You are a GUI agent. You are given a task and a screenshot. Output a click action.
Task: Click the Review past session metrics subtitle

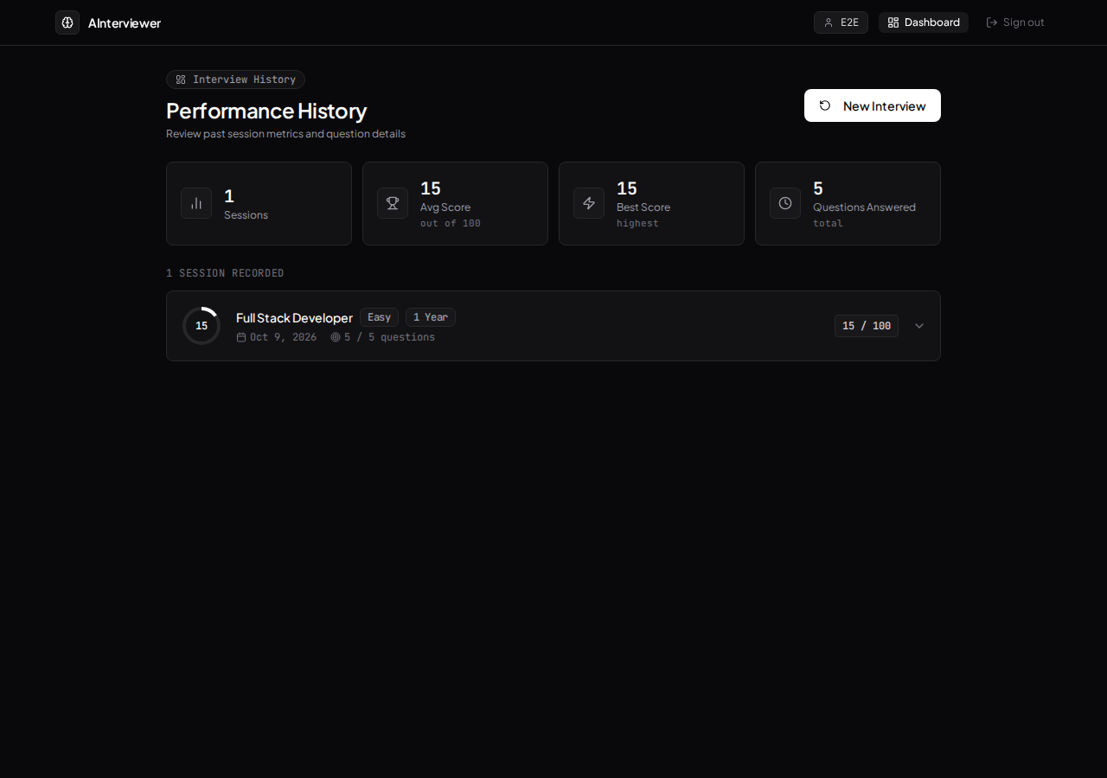coord(285,134)
